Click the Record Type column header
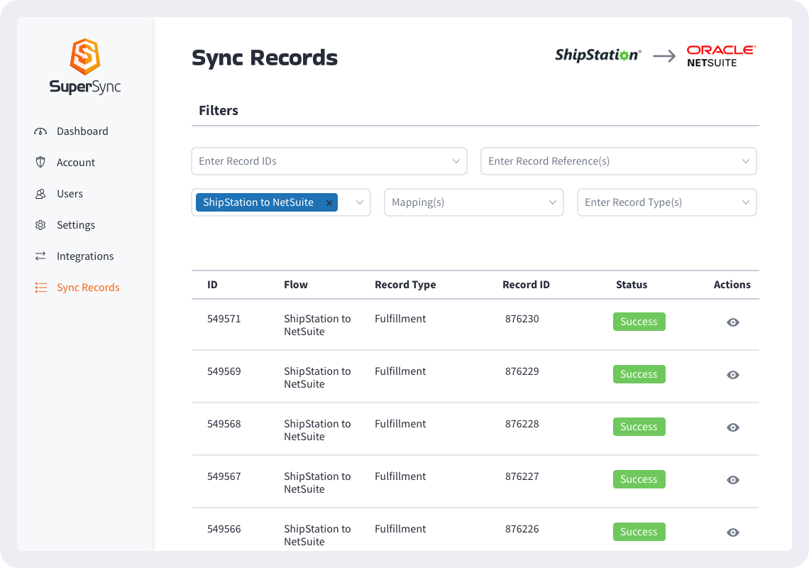 pos(405,285)
